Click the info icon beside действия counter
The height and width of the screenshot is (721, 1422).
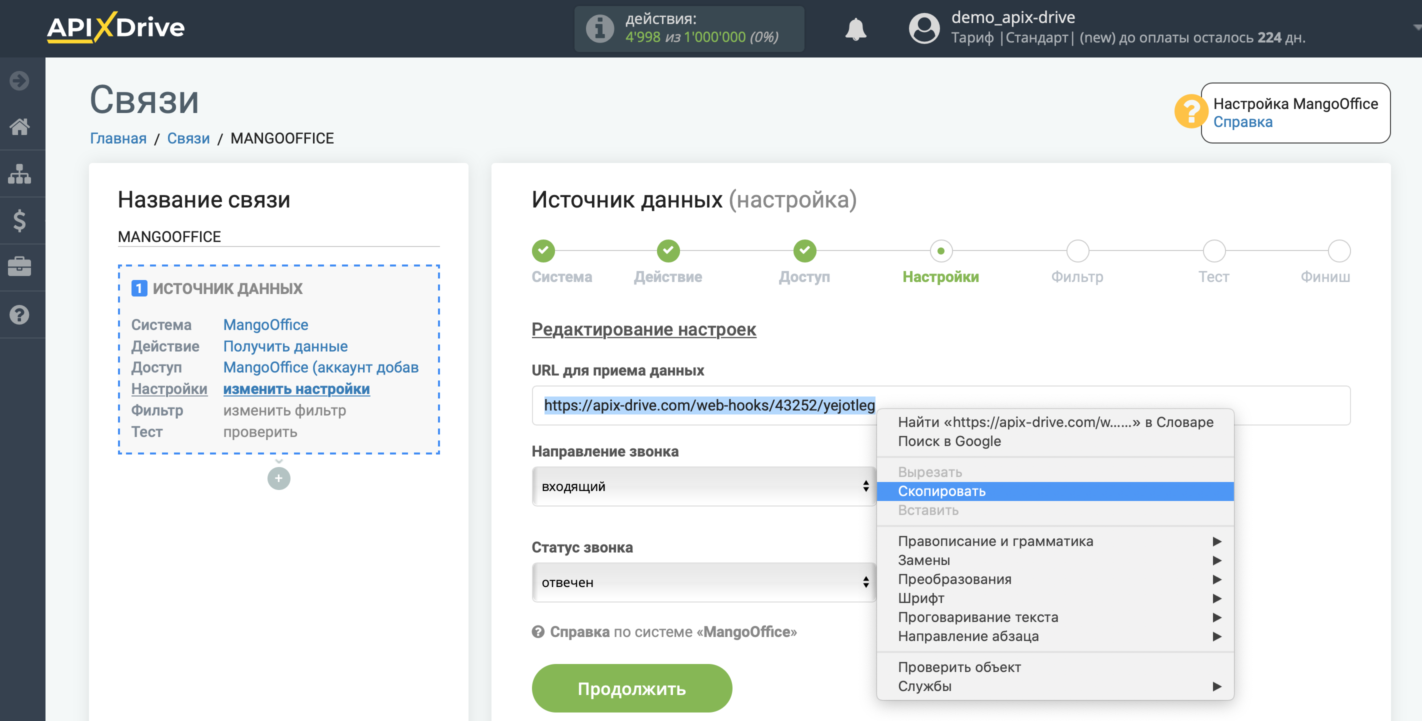(599, 28)
